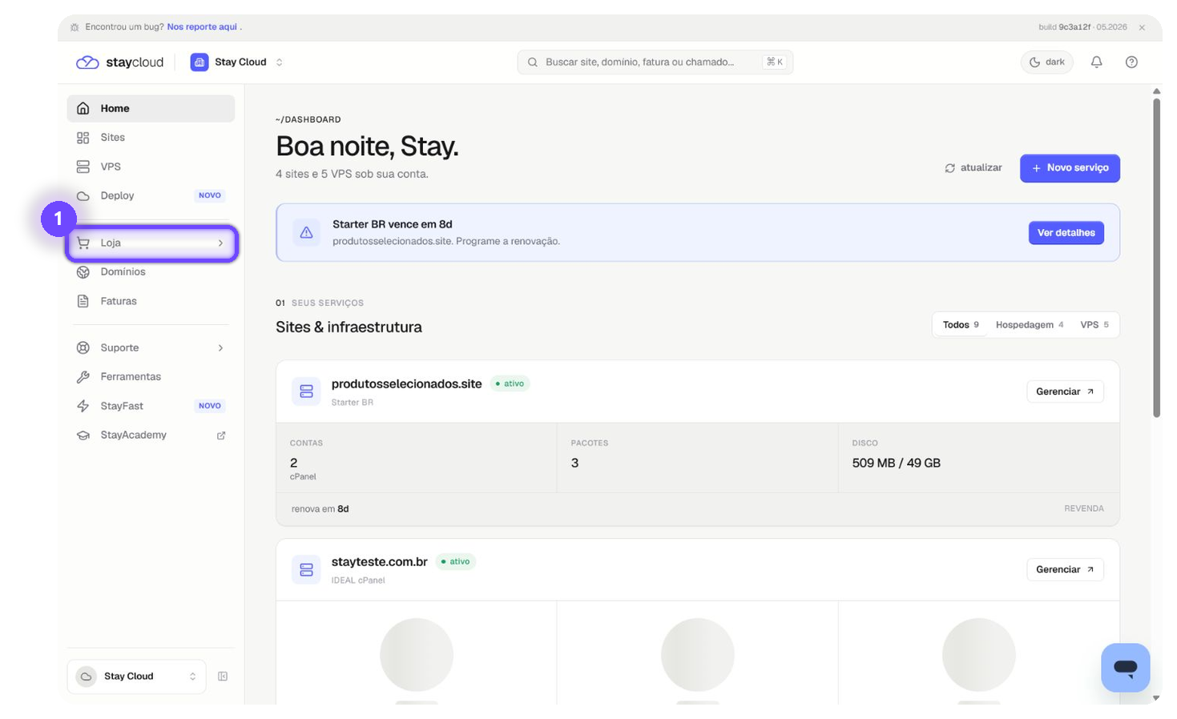1177x719 pixels.
Task: Click Gerenciar for produtosselecionados.site
Action: click(1065, 392)
